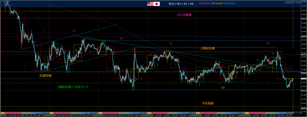Click the '30 Nov 04:00' time axis label
Screen dimensions: 307x117
[x=110, y=115]
